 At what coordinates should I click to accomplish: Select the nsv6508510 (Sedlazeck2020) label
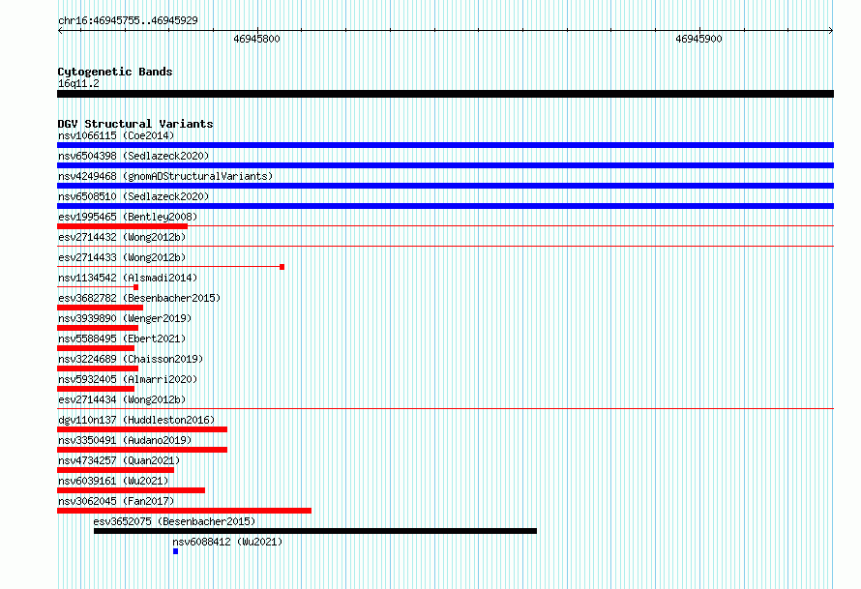pyautogui.click(x=134, y=196)
